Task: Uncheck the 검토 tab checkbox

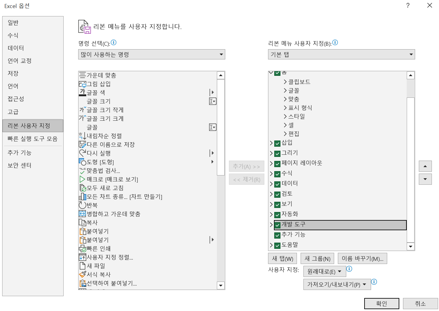Action: [277, 194]
